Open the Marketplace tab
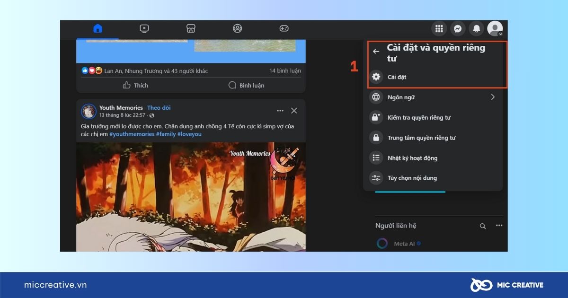The height and width of the screenshot is (298, 568). pyautogui.click(x=191, y=28)
